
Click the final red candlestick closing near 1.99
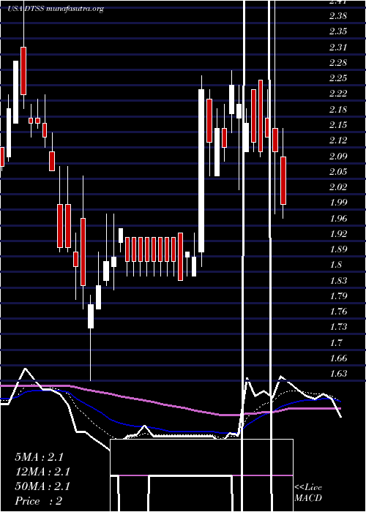click(283, 181)
